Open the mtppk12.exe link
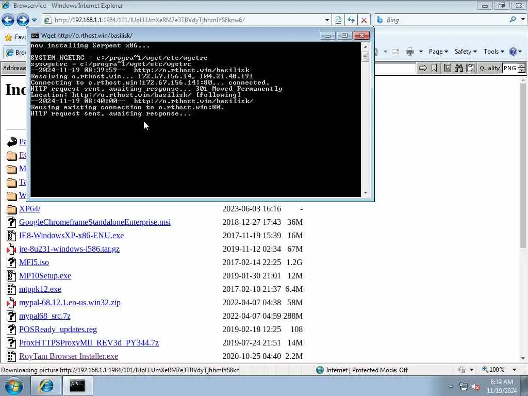528x396 pixels. pos(40,289)
